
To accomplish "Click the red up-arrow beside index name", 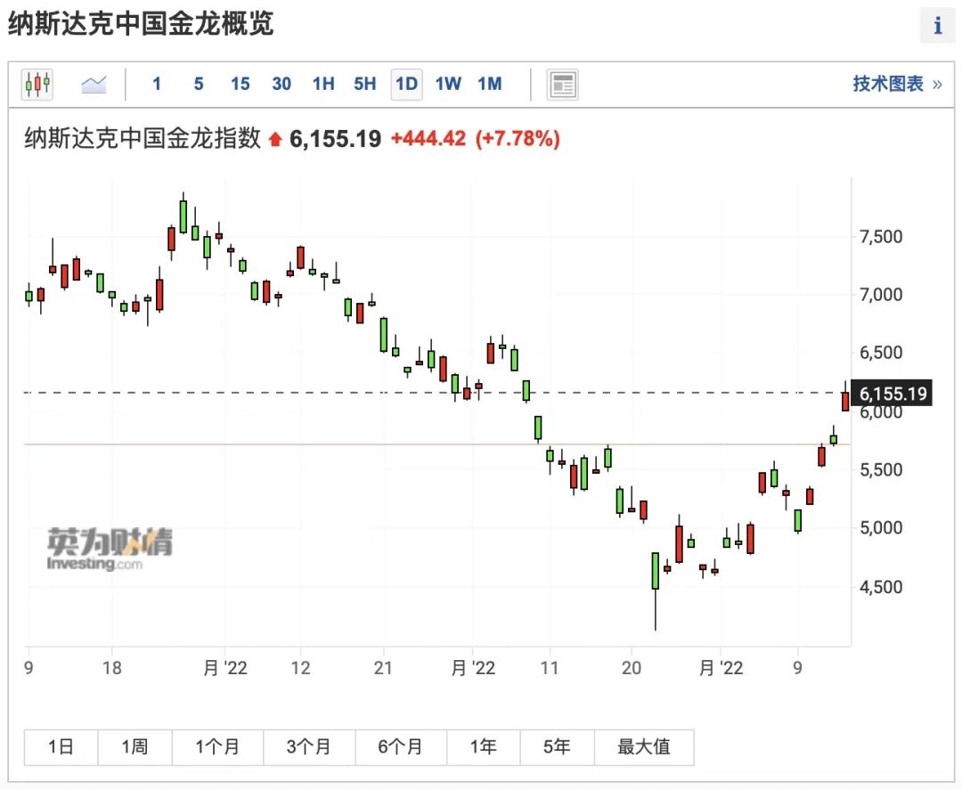I will pos(275,140).
